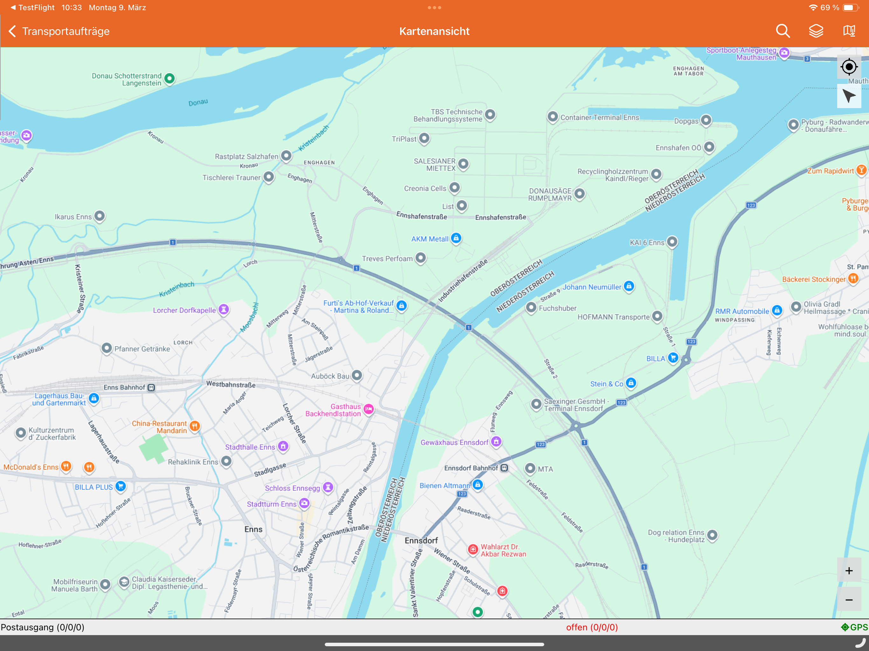Select KAI 6 Enns pin
This screenshot has width=869, height=651.
(x=672, y=242)
